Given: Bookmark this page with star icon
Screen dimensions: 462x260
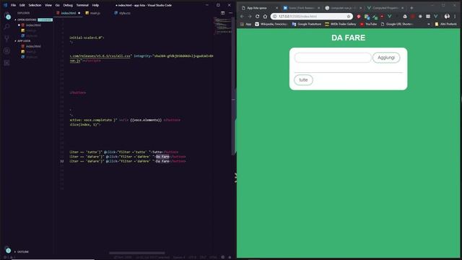Looking at the screenshot, I should (x=349, y=17).
